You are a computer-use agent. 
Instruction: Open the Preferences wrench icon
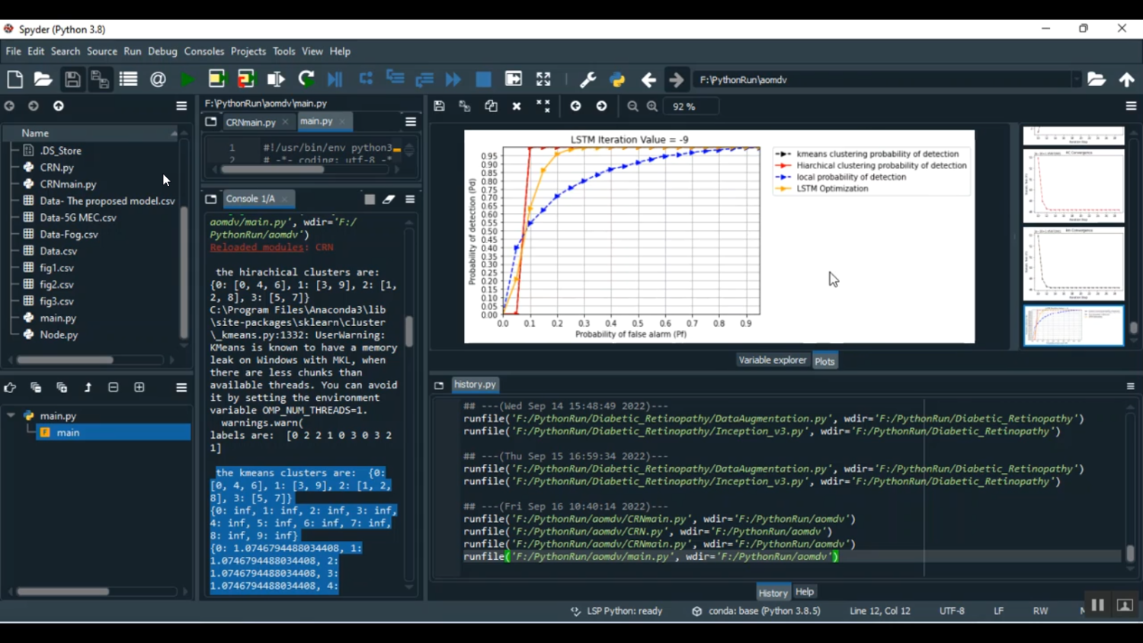588,79
